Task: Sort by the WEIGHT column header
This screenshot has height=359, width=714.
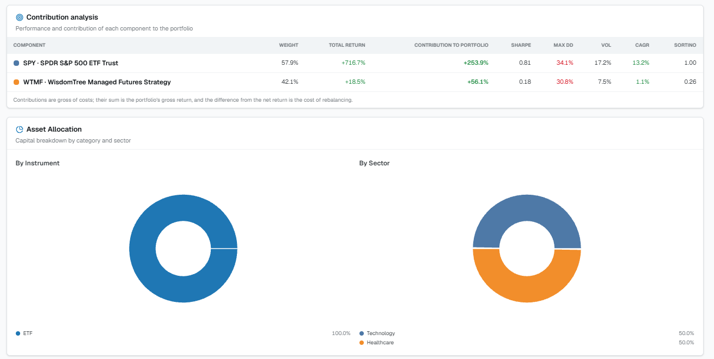Action: [x=289, y=45]
